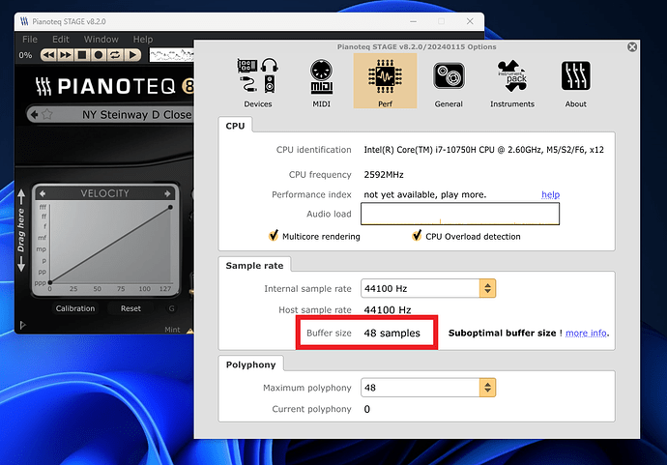
Task: Click the record button
Action: 99,55
